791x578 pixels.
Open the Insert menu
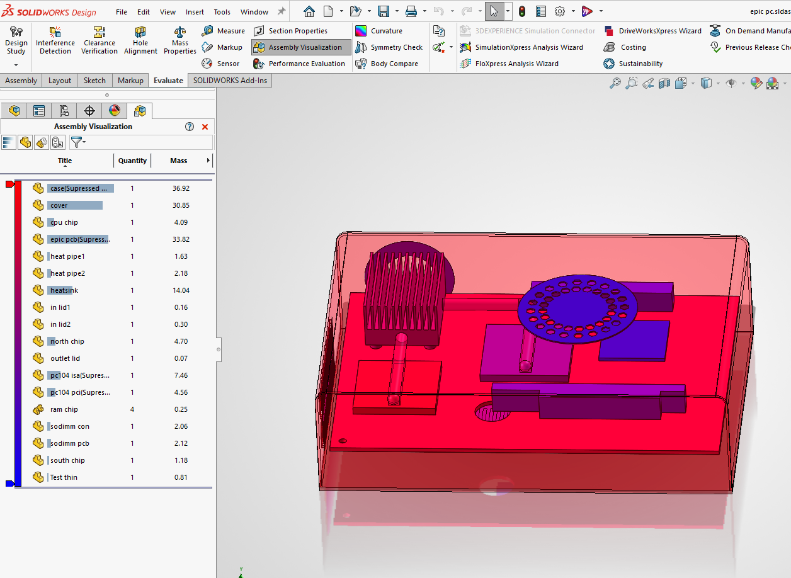pos(195,12)
